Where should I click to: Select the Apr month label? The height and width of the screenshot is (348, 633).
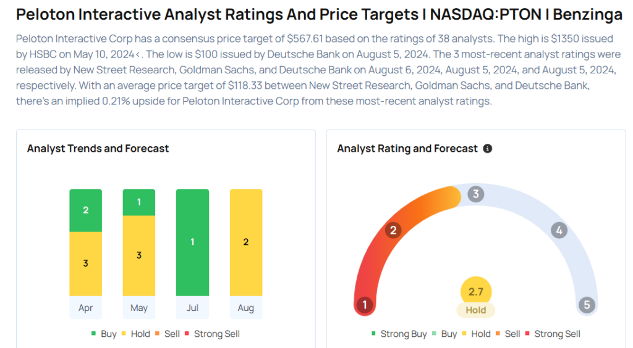coord(85,308)
